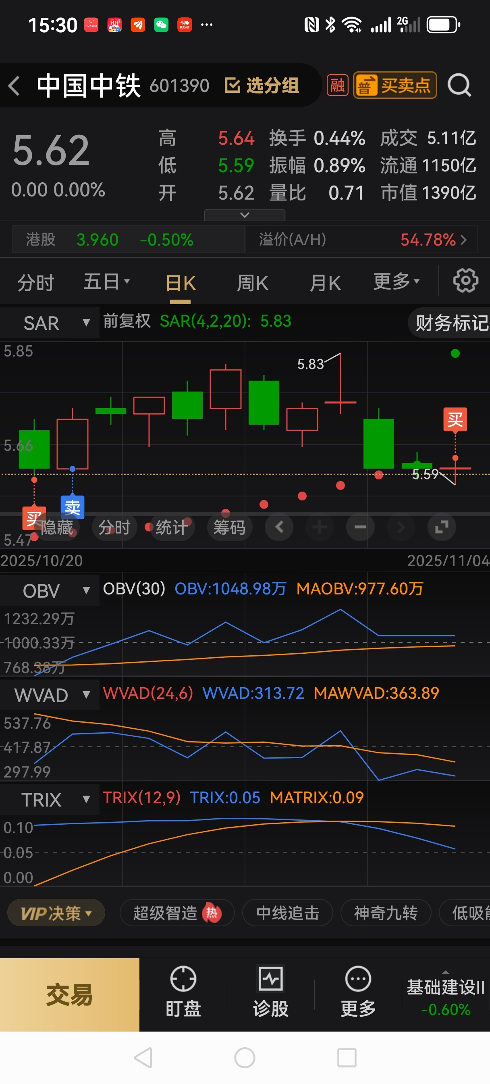490x1084 pixels.
Task: Select the 中线追击 strategy chip
Action: (x=288, y=913)
